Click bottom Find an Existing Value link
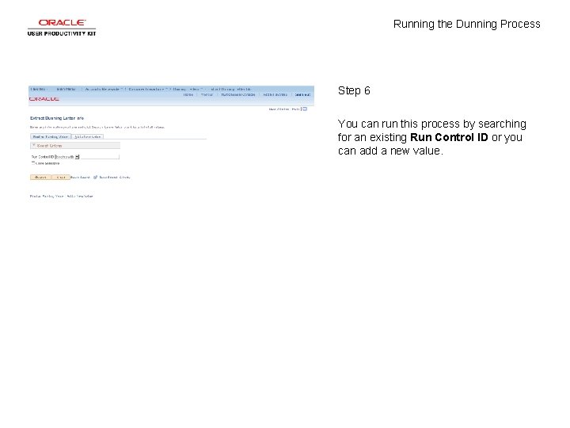This screenshot has width=570, height=428. pyautogui.click(x=47, y=197)
